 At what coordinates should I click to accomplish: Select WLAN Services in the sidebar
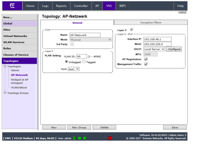19,42
